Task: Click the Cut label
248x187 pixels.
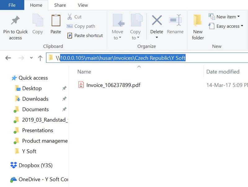Action: (78, 17)
